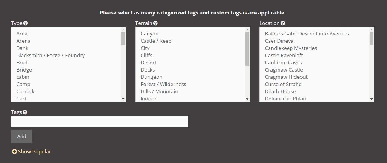Click the Location list scroll-down arrow
The image size is (387, 163).
pos(372,99)
